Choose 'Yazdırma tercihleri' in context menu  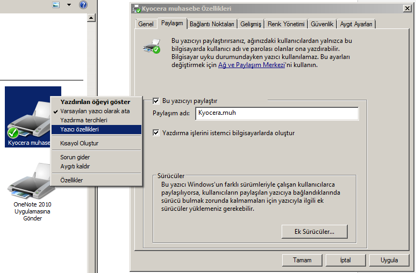(97, 120)
